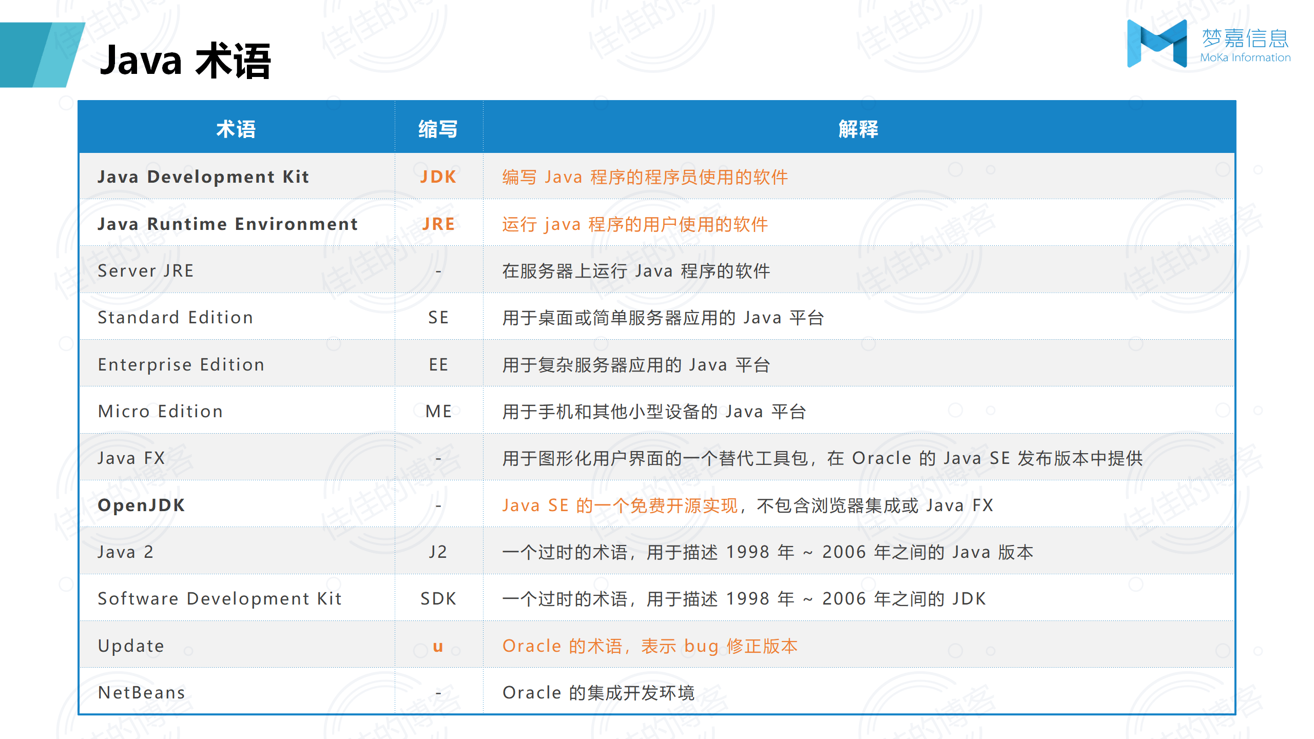Click the MoKa Information logo icon
This screenshot has height=739, width=1314.
pyautogui.click(x=1156, y=44)
